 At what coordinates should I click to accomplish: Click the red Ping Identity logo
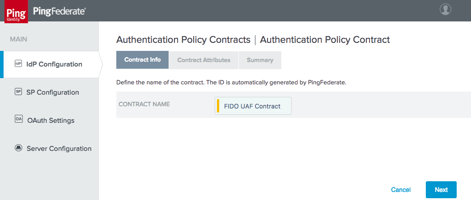16,12
